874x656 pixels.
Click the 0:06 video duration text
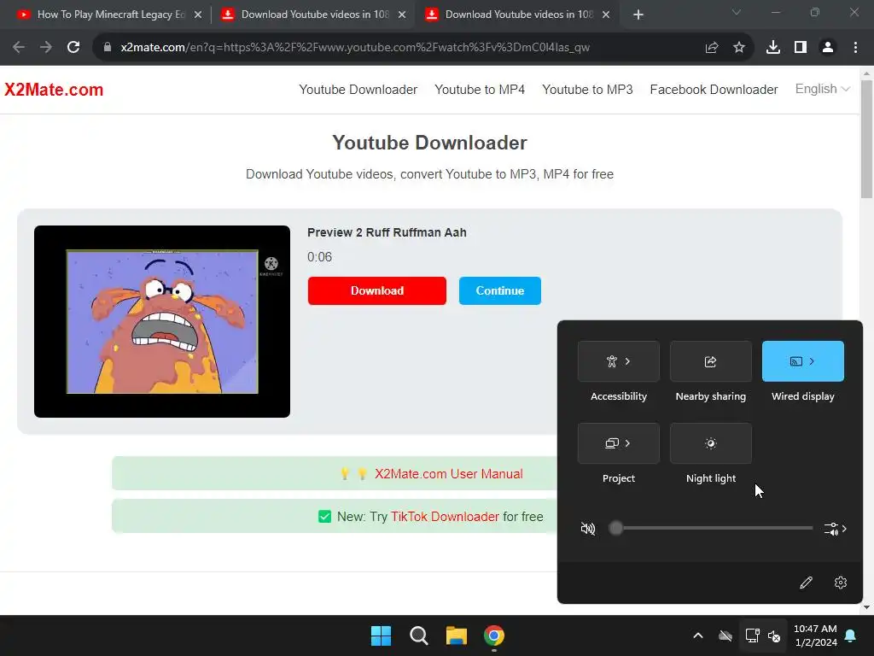[x=319, y=257]
